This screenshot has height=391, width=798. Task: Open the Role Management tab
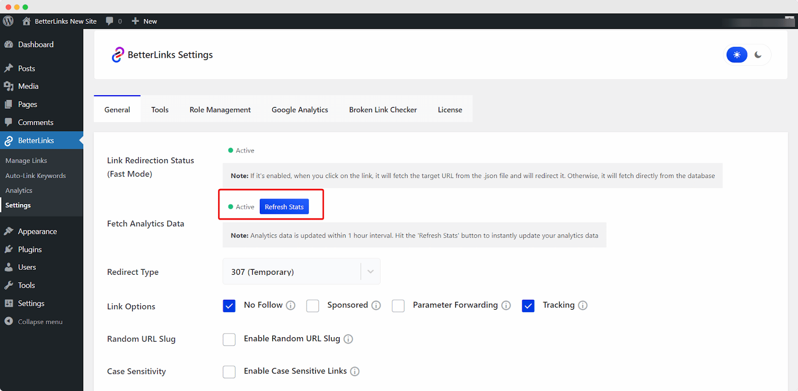click(220, 109)
